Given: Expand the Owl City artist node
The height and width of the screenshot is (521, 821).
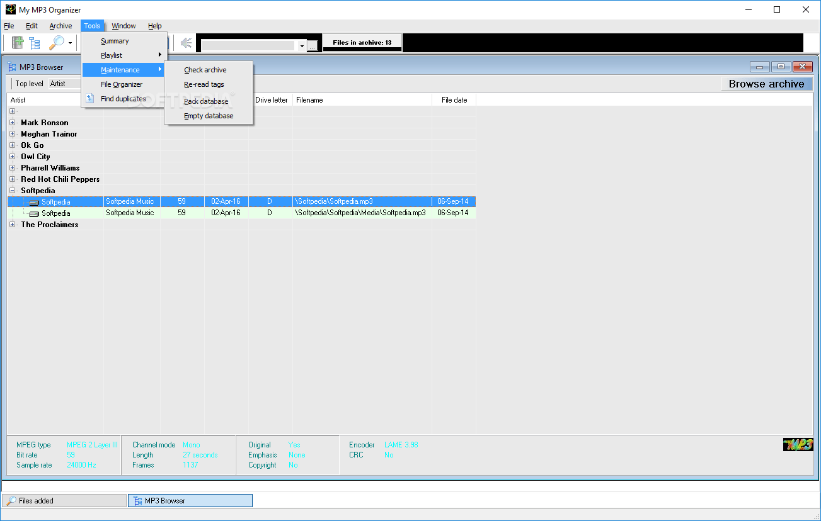Looking at the screenshot, I should point(12,156).
